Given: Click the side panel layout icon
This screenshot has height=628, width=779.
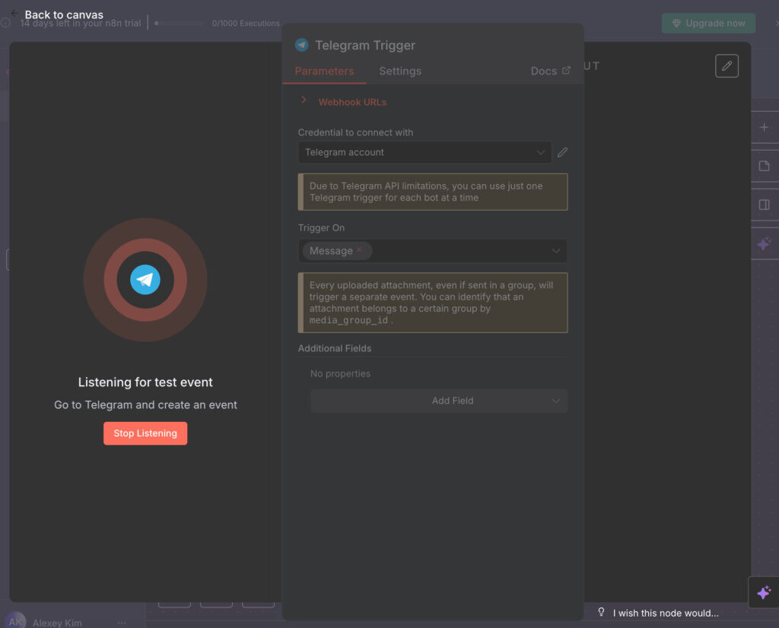Looking at the screenshot, I should tap(764, 205).
